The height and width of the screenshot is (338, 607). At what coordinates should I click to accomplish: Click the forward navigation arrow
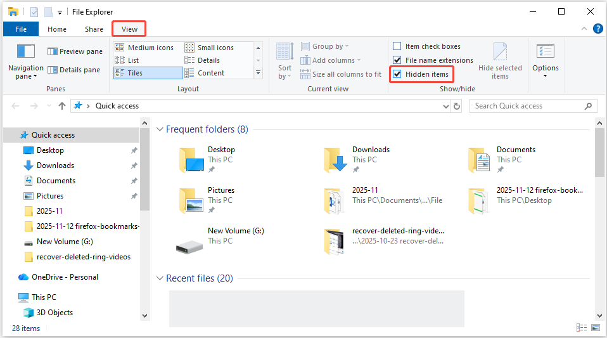point(34,106)
